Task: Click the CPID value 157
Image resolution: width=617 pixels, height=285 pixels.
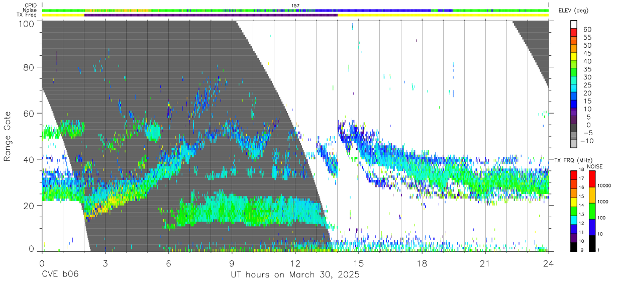Action: pyautogui.click(x=295, y=6)
